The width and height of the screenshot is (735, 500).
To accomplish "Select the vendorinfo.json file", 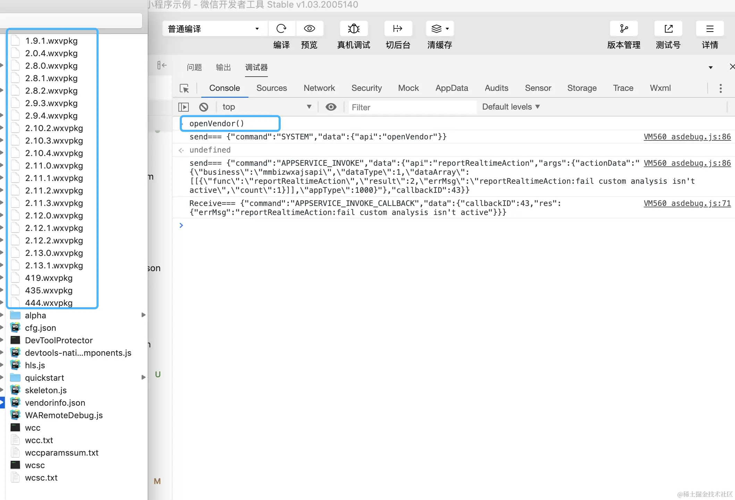I will pyautogui.click(x=55, y=403).
